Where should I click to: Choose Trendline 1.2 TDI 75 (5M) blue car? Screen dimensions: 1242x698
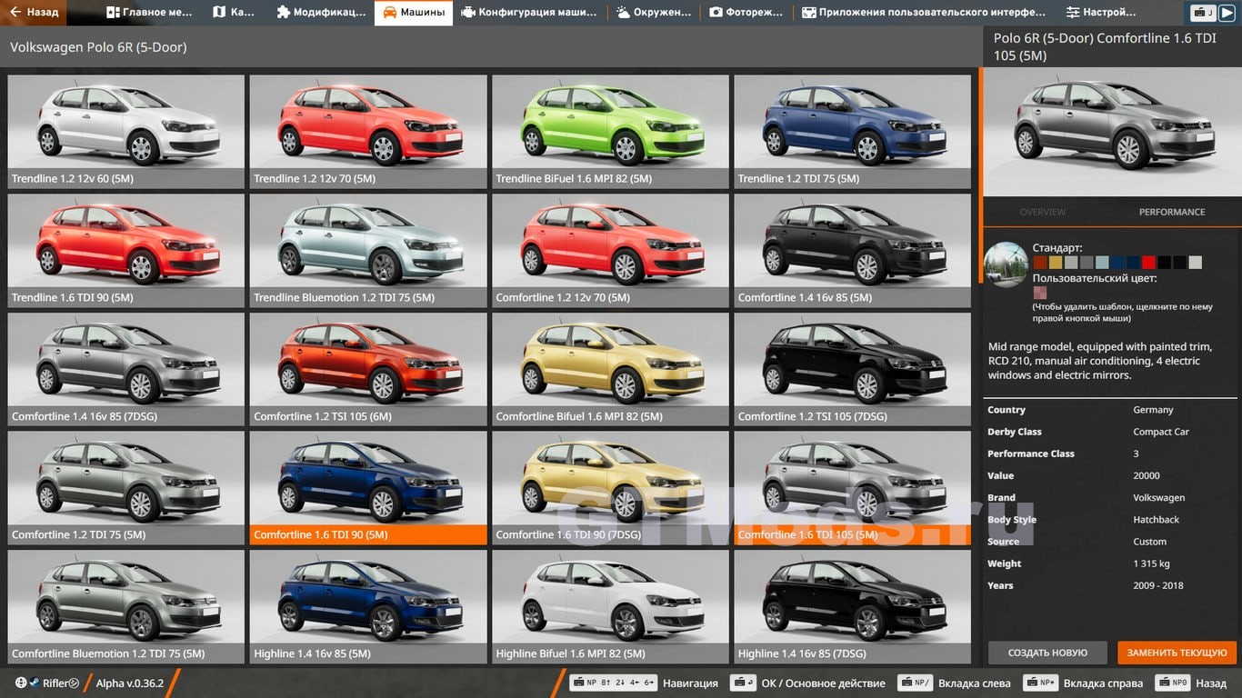853,131
